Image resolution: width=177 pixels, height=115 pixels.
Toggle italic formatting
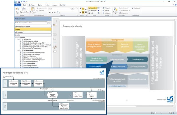click(x=52, y=12)
